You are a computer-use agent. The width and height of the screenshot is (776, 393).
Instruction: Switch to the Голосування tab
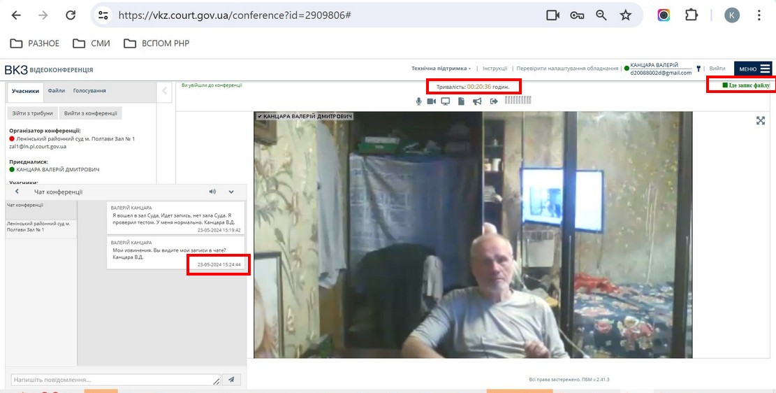click(x=89, y=91)
